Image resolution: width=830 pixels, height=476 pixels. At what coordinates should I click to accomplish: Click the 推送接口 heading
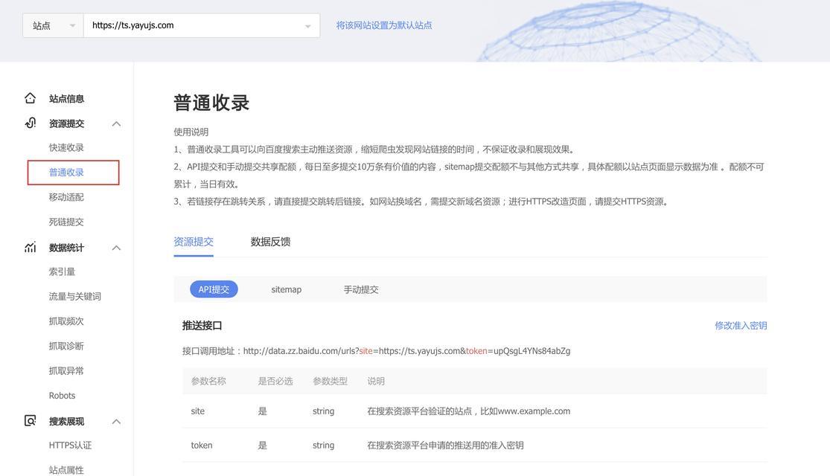coord(202,325)
